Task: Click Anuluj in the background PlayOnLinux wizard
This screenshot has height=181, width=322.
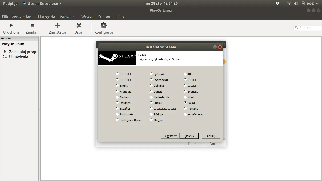Action: click(x=215, y=144)
